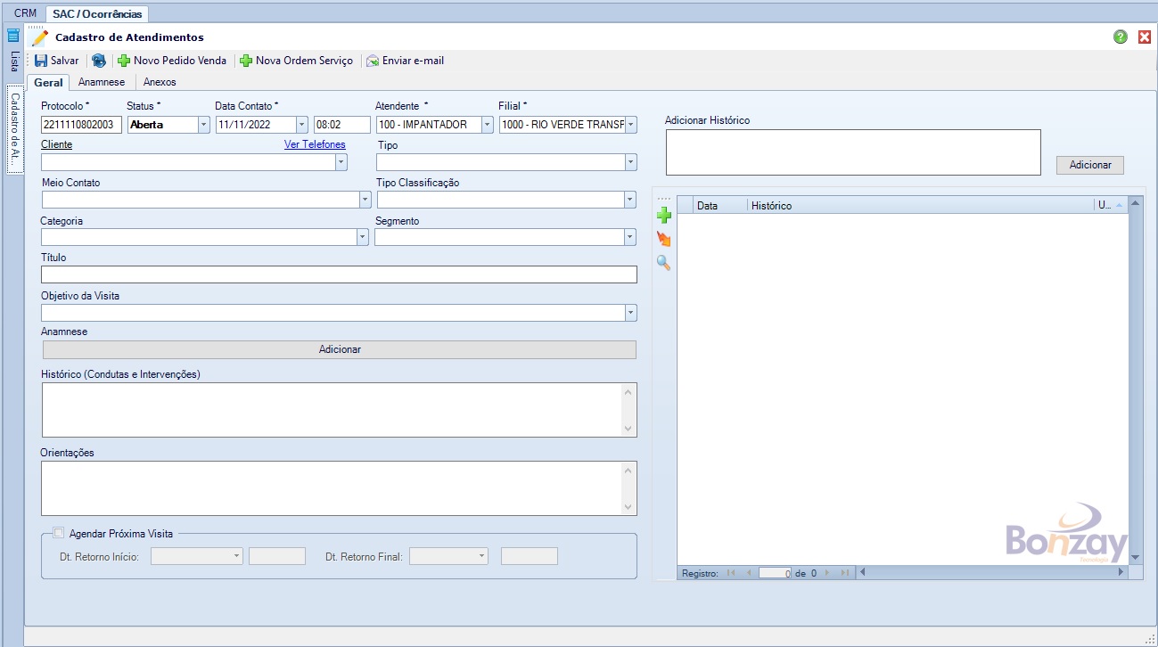This screenshot has height=647, width=1158.
Task: Go to last record in Registro navigator
Action: click(844, 573)
